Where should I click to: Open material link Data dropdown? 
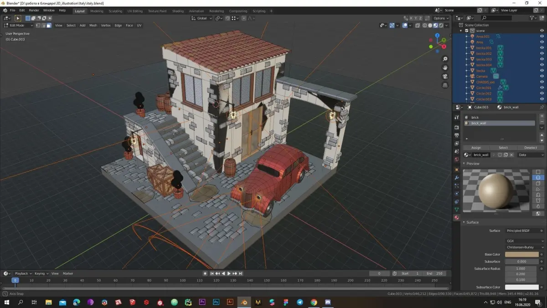[x=531, y=155]
